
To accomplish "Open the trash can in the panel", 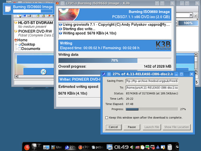I will click(x=170, y=147).
